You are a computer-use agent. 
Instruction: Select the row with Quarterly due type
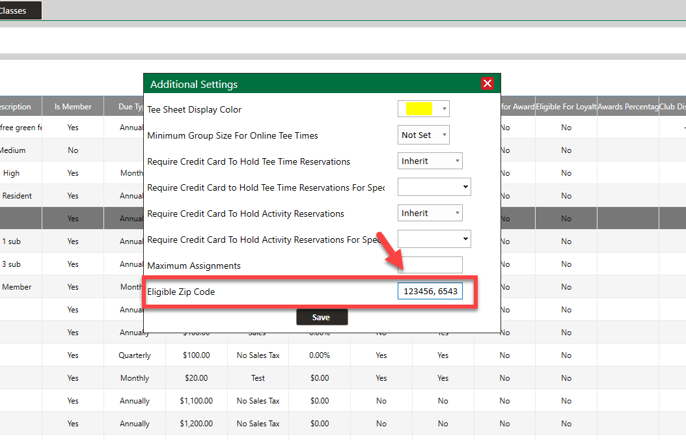[135, 355]
